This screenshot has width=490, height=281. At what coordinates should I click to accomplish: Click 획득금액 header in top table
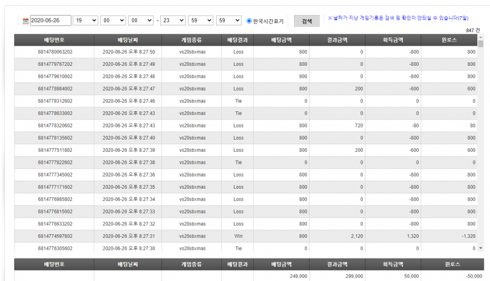click(393, 40)
